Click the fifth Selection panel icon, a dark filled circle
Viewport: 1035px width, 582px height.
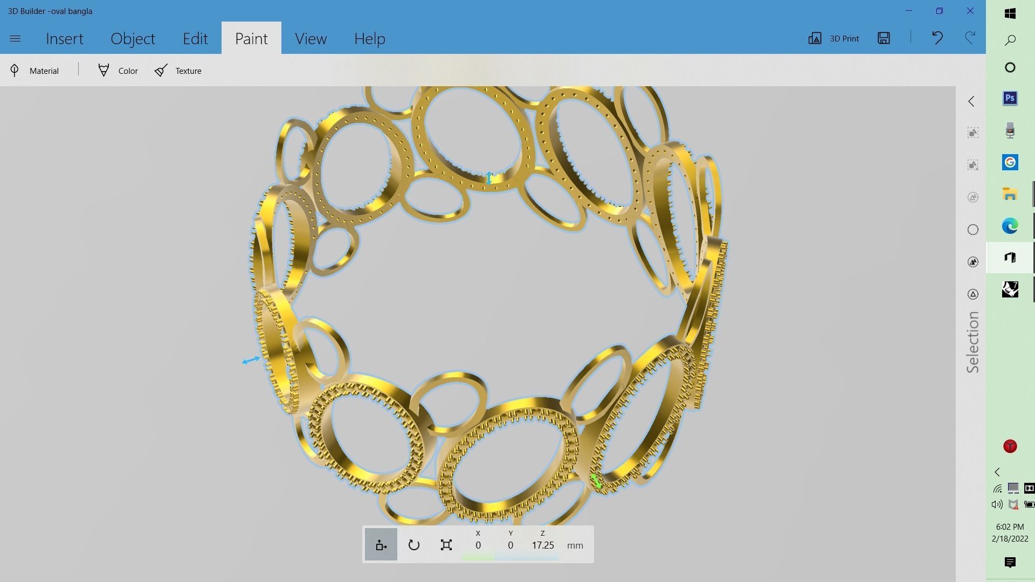point(972,262)
